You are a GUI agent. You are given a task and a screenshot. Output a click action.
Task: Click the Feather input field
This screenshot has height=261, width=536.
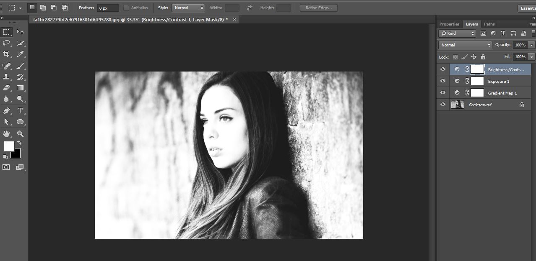[108, 8]
